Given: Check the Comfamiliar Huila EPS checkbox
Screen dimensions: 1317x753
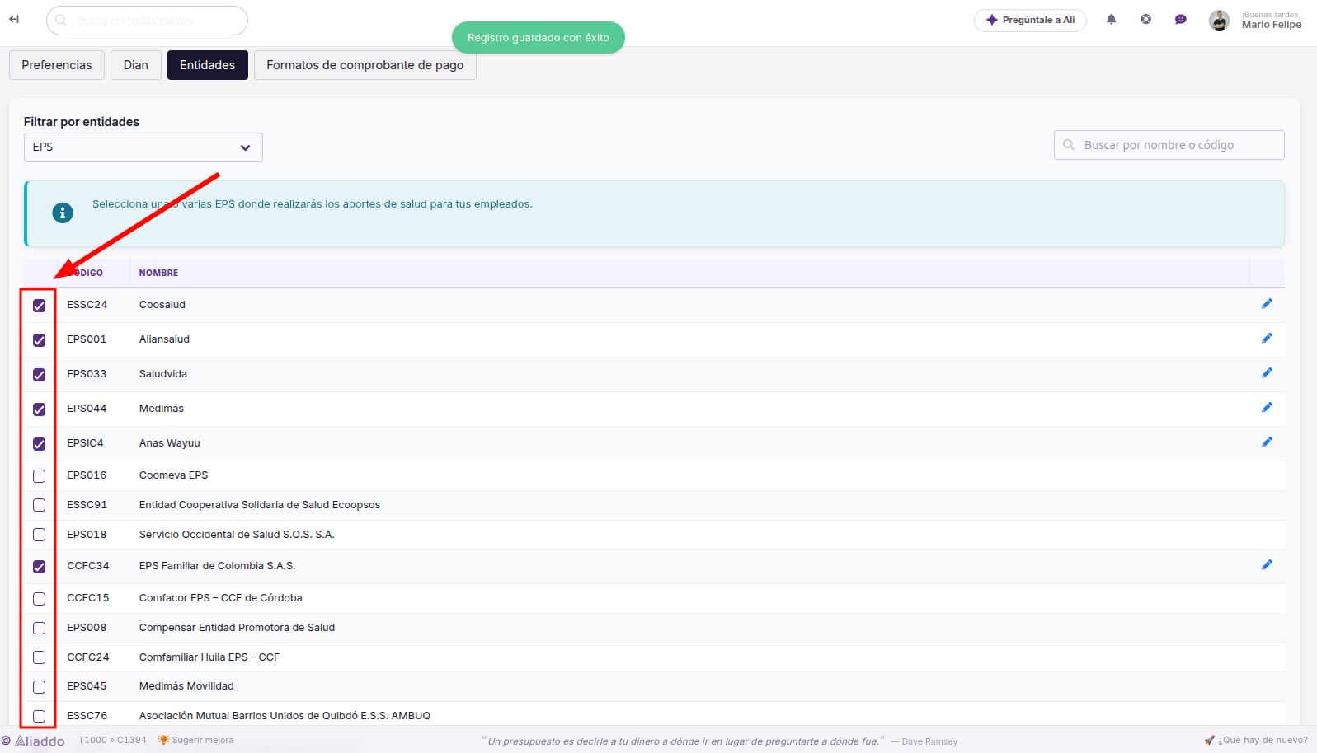Looking at the screenshot, I should (39, 657).
